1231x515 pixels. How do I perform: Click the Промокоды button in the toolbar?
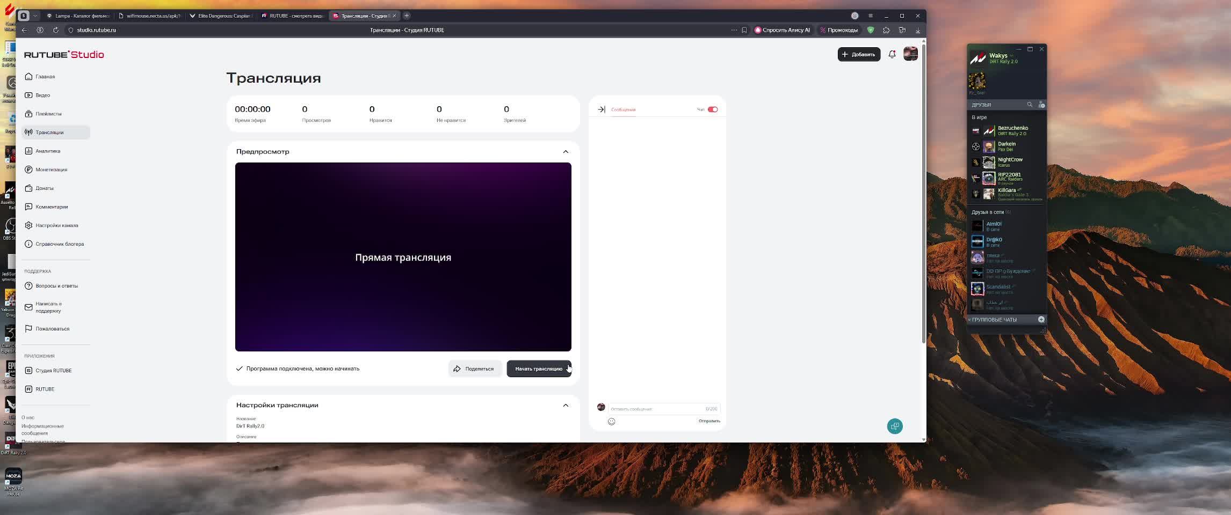click(838, 30)
